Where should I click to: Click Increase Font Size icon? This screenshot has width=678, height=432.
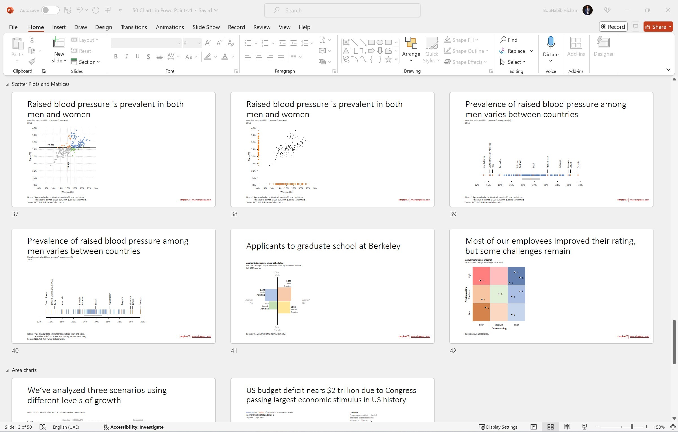point(208,43)
